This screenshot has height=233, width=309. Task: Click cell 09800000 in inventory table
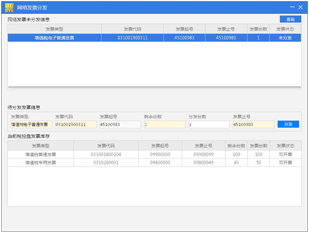pos(160,162)
